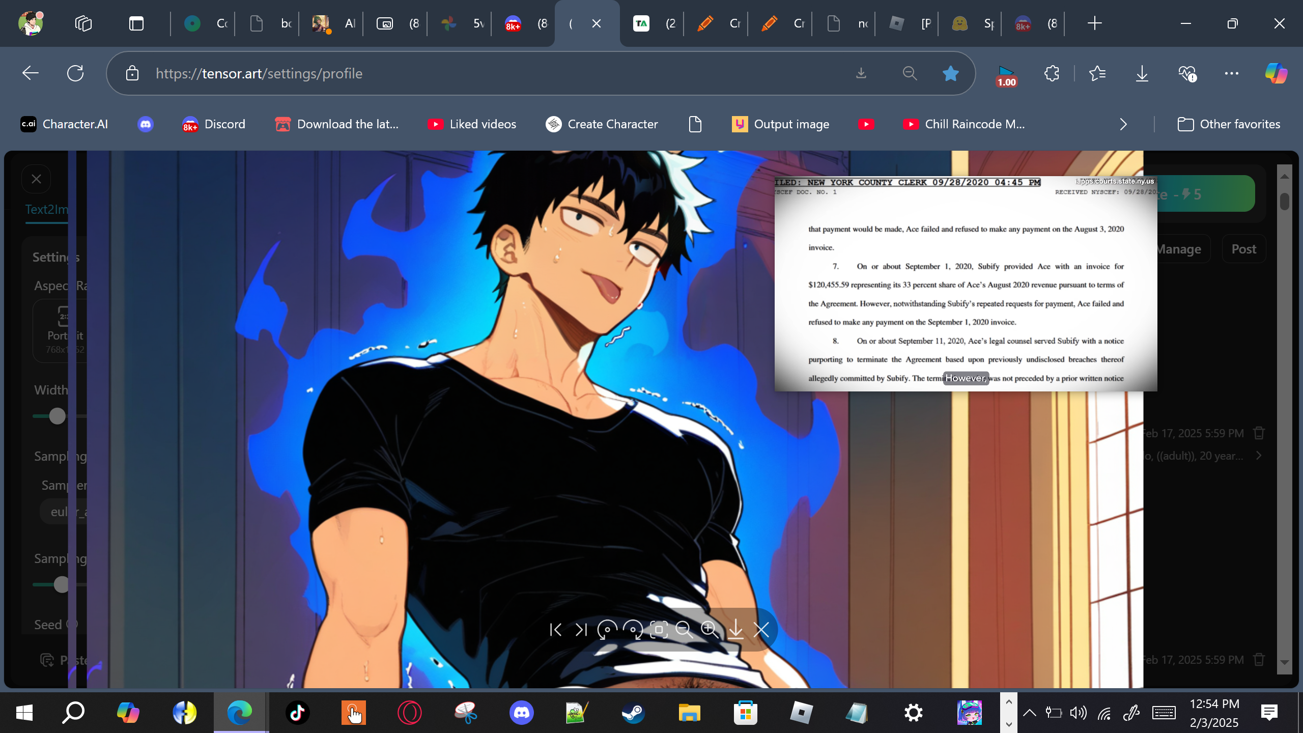1303x733 pixels.
Task: Zoom in on the previewed image
Action: pyautogui.click(x=710, y=630)
